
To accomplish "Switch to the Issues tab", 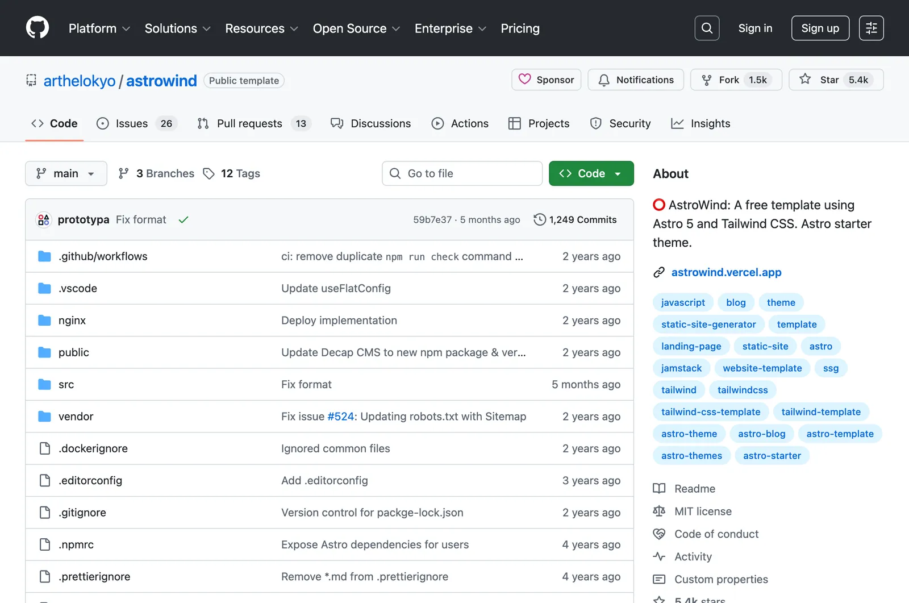I will [x=137, y=123].
